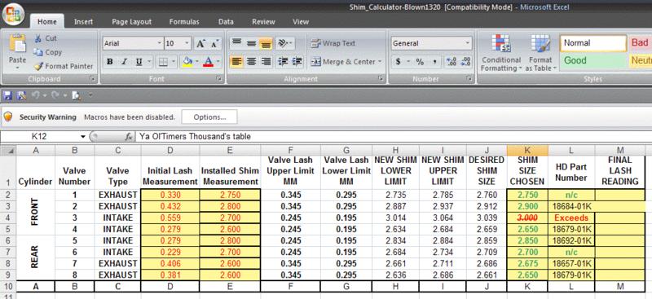Click Options in the Security Warning bar

pos(209,117)
